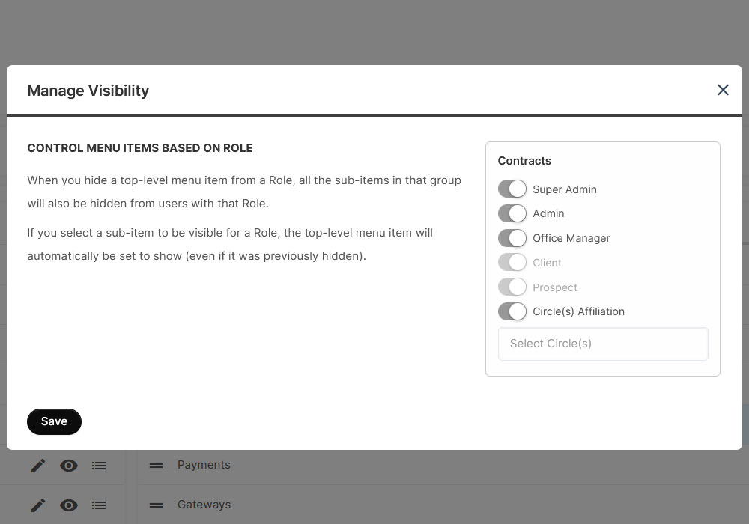
Task: Select the Gateways menu item
Action: pyautogui.click(x=204, y=505)
